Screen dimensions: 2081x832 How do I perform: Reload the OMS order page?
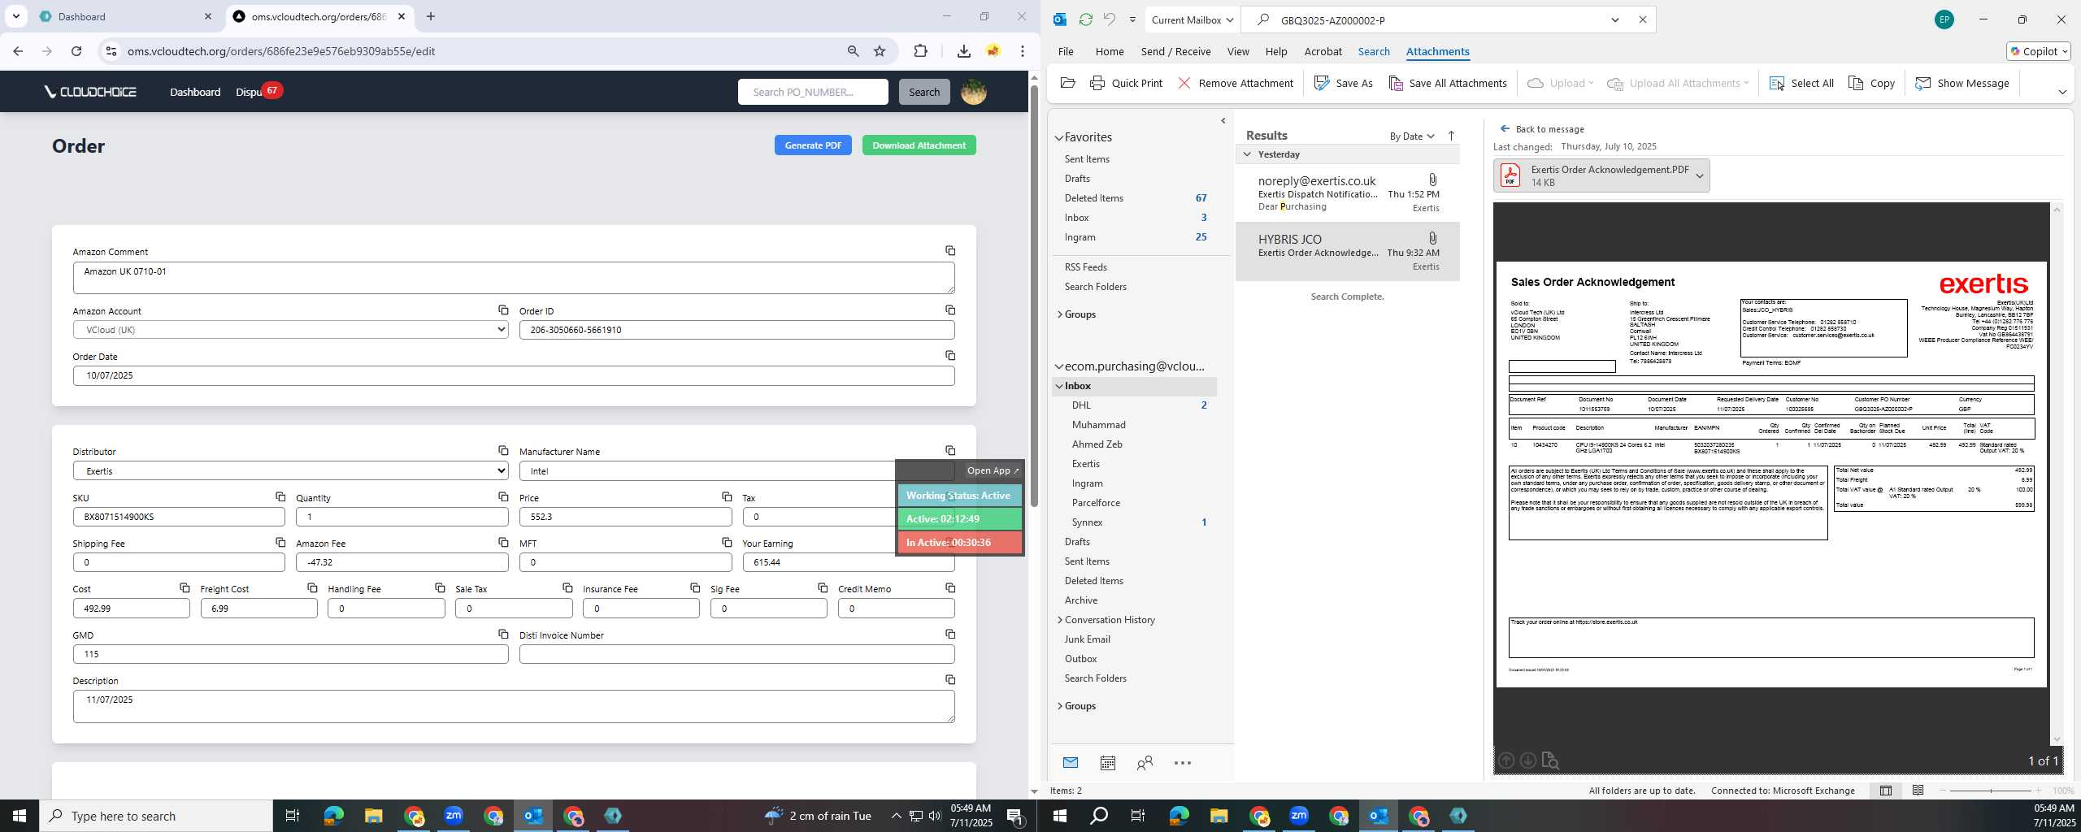tap(76, 51)
